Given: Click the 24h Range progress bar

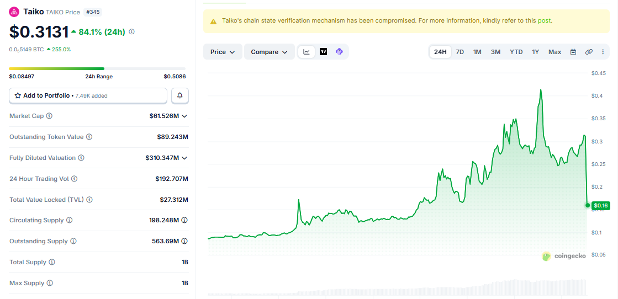Looking at the screenshot, I should coord(97,68).
